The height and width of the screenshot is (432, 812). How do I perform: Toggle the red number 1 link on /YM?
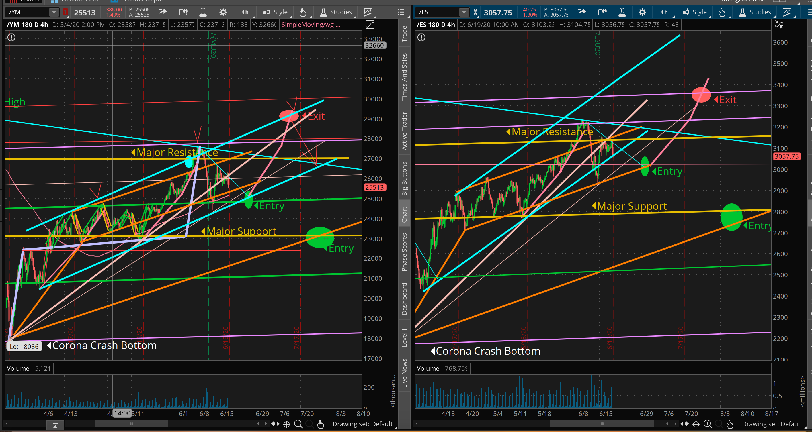point(65,12)
